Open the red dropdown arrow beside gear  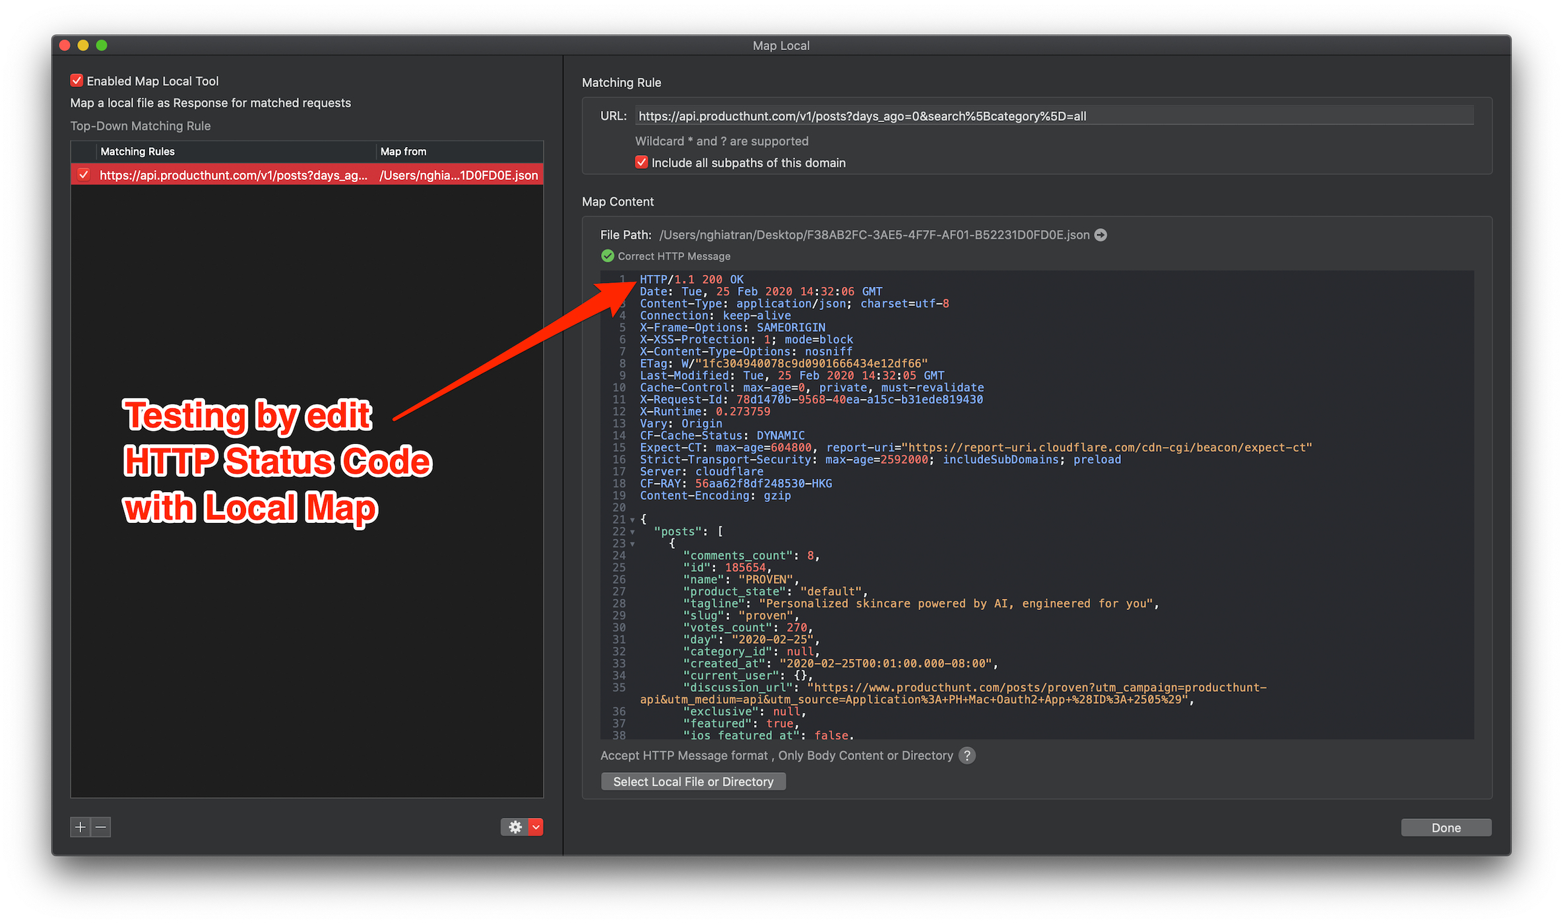click(x=536, y=827)
